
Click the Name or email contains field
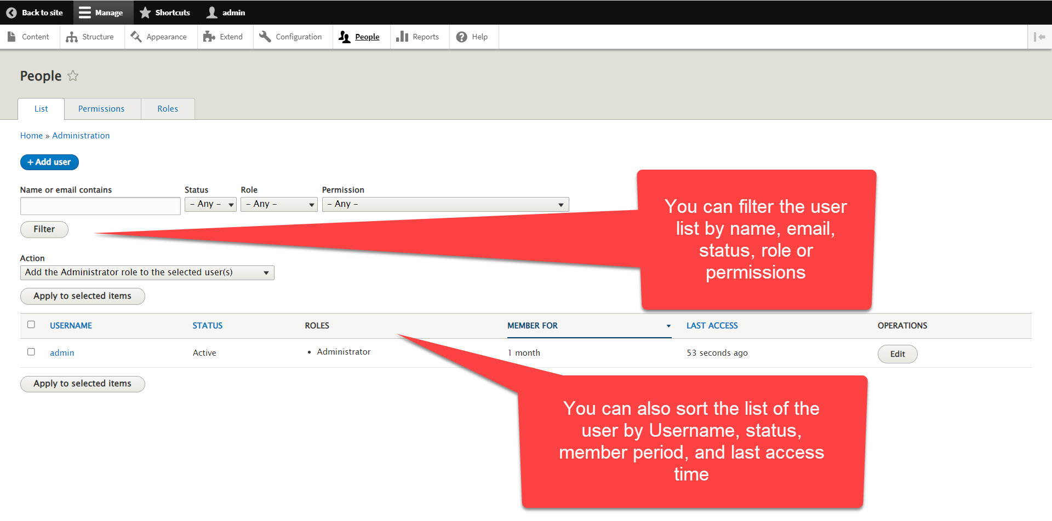point(100,206)
